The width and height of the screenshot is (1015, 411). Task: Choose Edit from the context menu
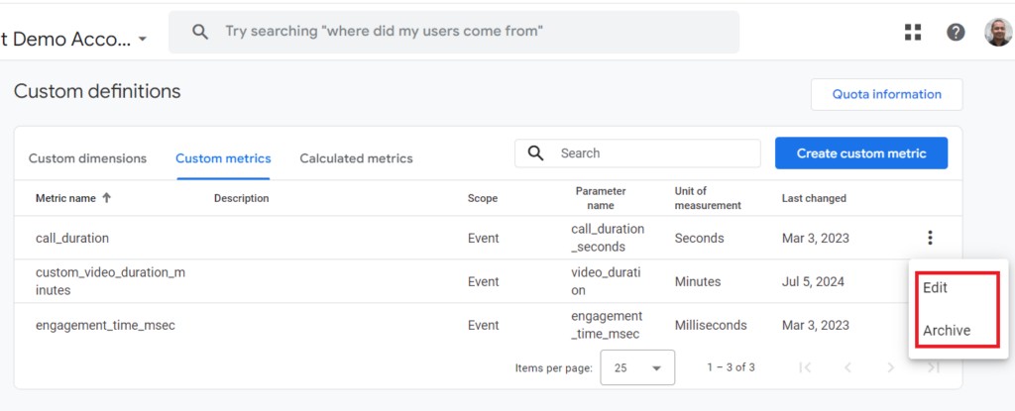click(x=935, y=288)
